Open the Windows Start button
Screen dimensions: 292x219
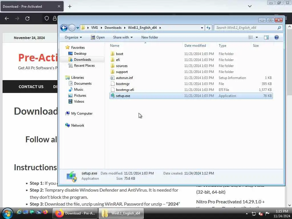coord(8,213)
